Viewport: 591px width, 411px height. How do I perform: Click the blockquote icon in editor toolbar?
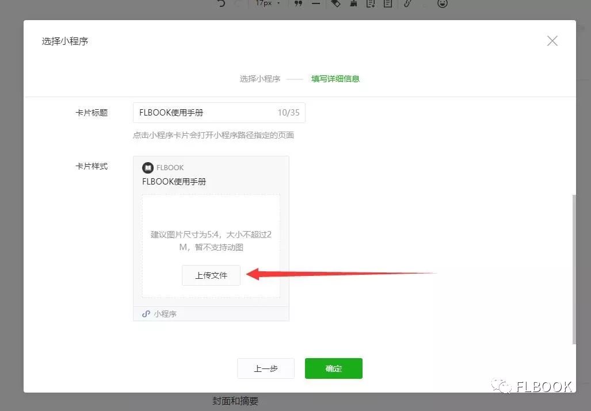point(298,3)
